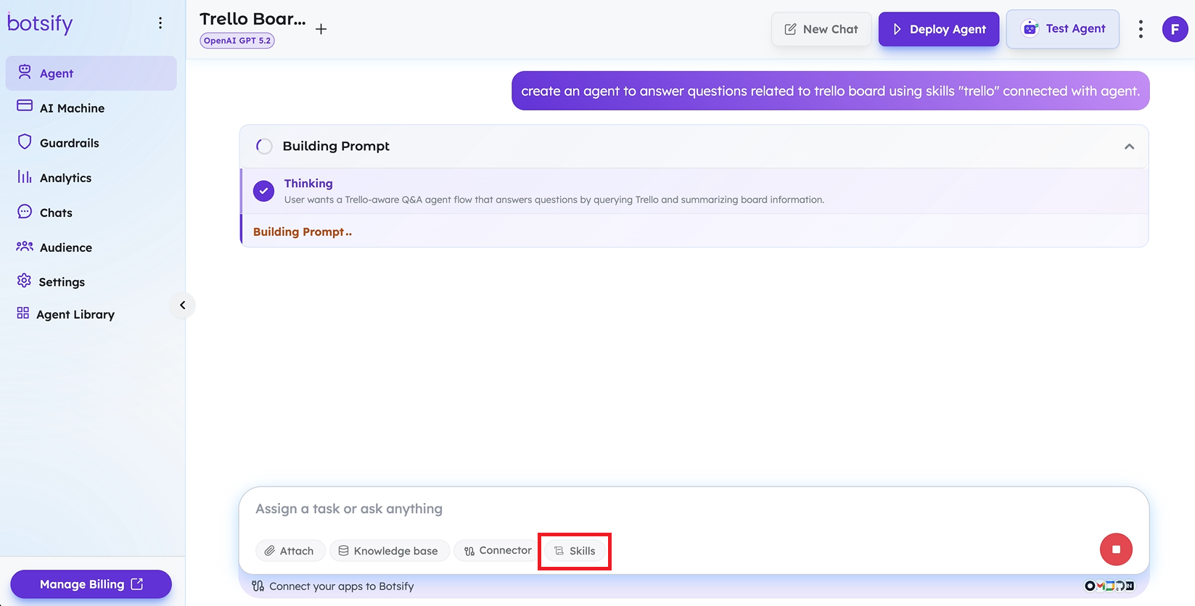Click the 'Building Prompt..' status text
This screenshot has height=606, width=1195.
coord(303,232)
